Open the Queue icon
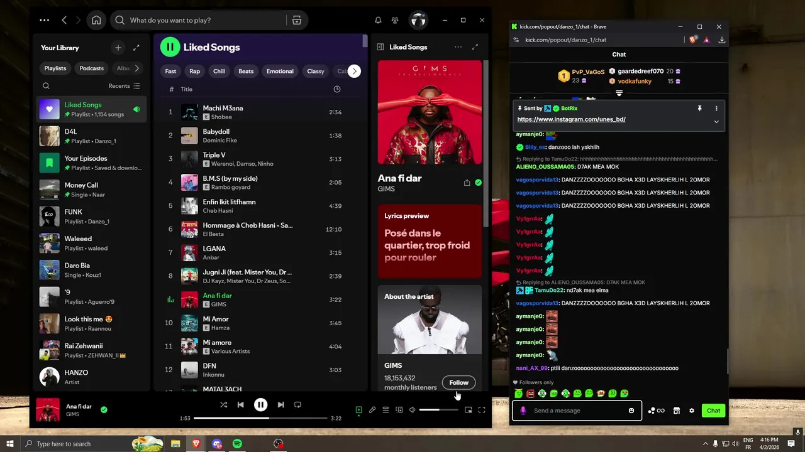 tap(386, 410)
